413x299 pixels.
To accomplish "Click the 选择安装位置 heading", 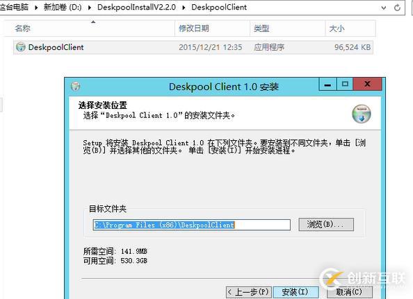I will [x=102, y=105].
